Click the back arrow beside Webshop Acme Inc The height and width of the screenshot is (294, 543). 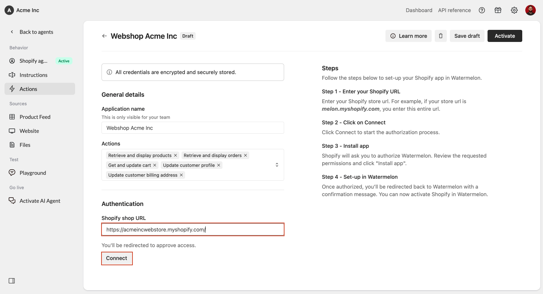[x=105, y=36]
